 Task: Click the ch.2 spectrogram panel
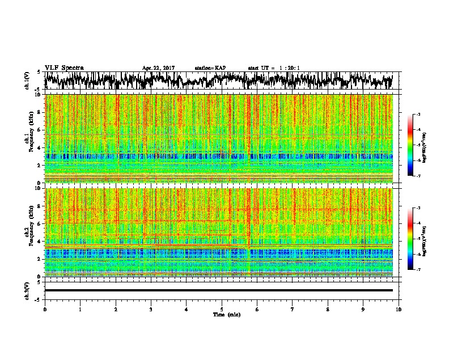[218, 232]
